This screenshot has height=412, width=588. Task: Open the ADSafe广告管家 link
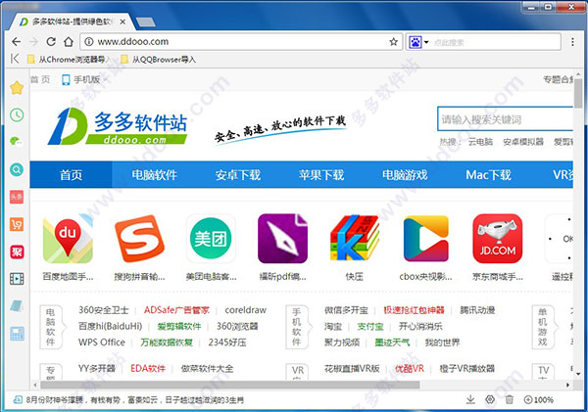176,310
